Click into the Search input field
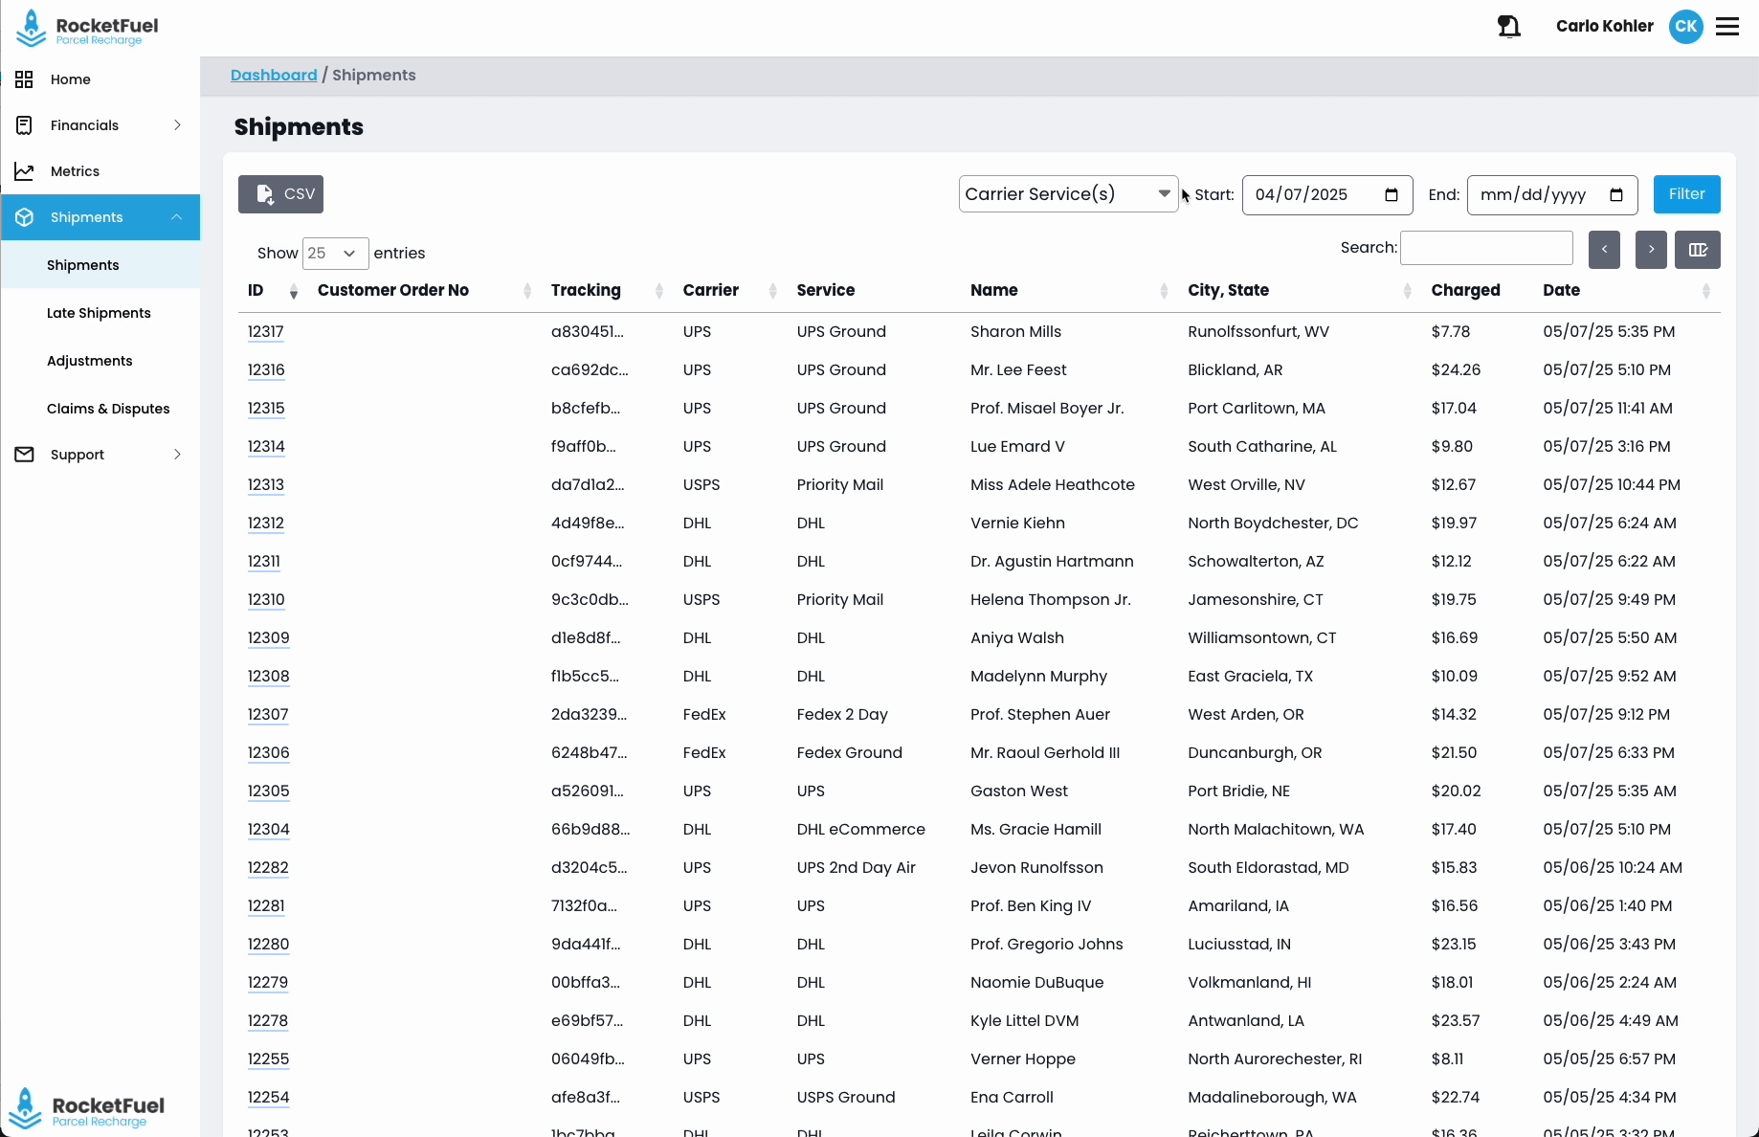The height and width of the screenshot is (1137, 1759). 1486,248
